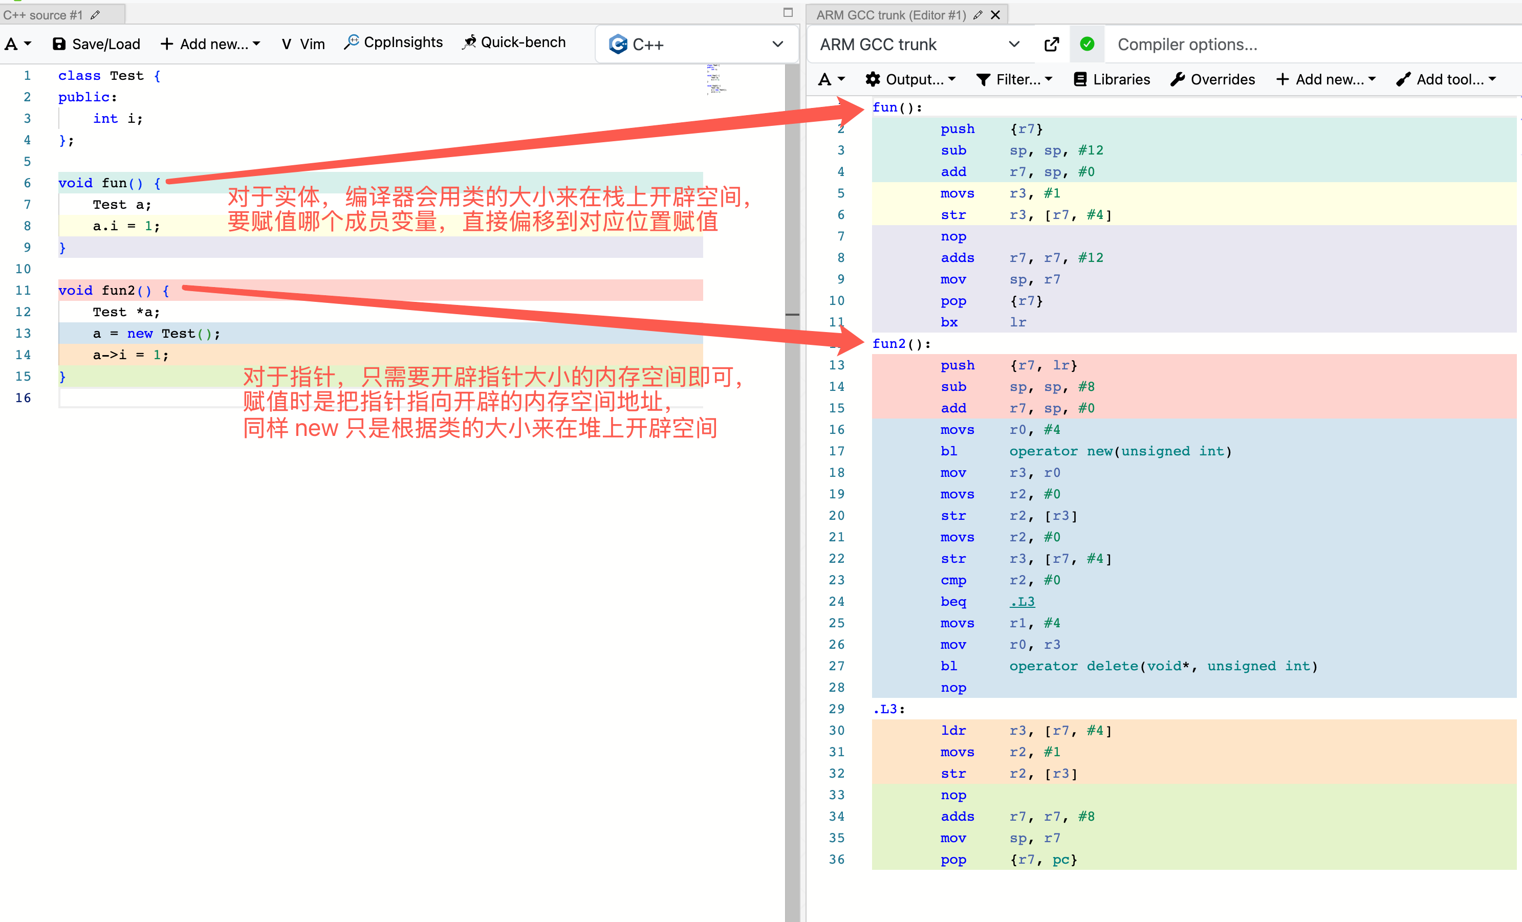
Task: Open the Output settings dropdown
Action: pyautogui.click(x=910, y=80)
